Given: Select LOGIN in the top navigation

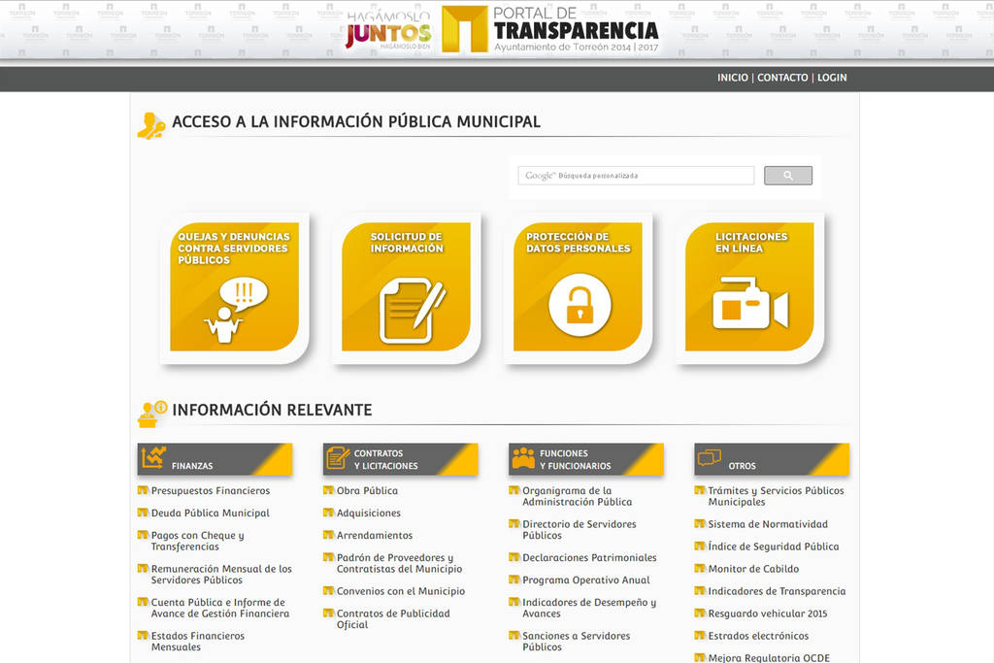Looking at the screenshot, I should [x=832, y=78].
